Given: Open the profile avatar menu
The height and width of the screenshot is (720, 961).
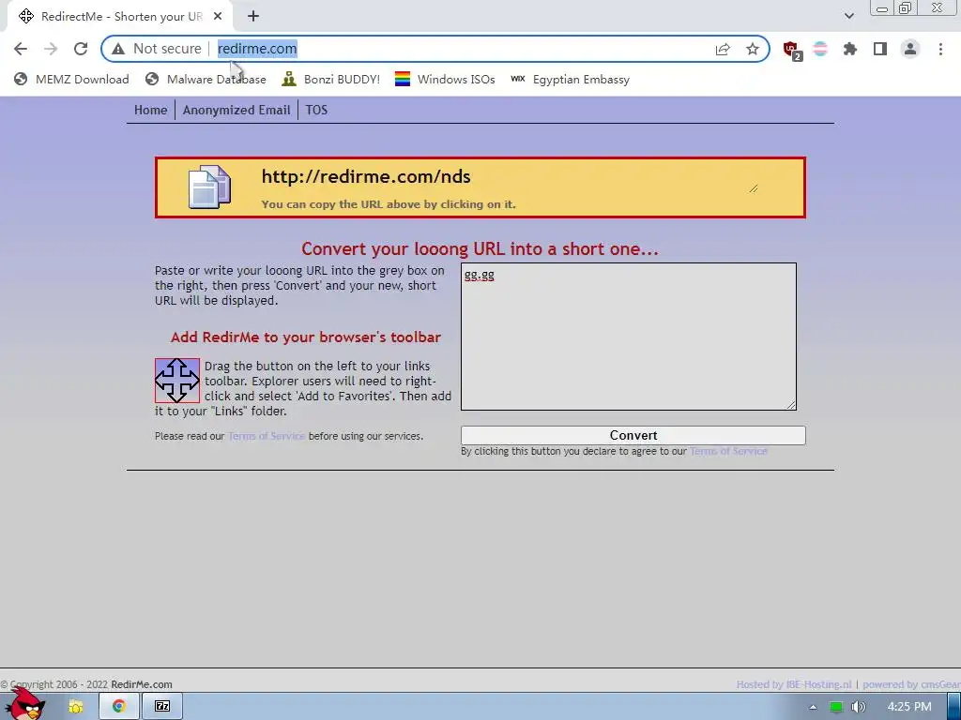Looking at the screenshot, I should (x=910, y=49).
